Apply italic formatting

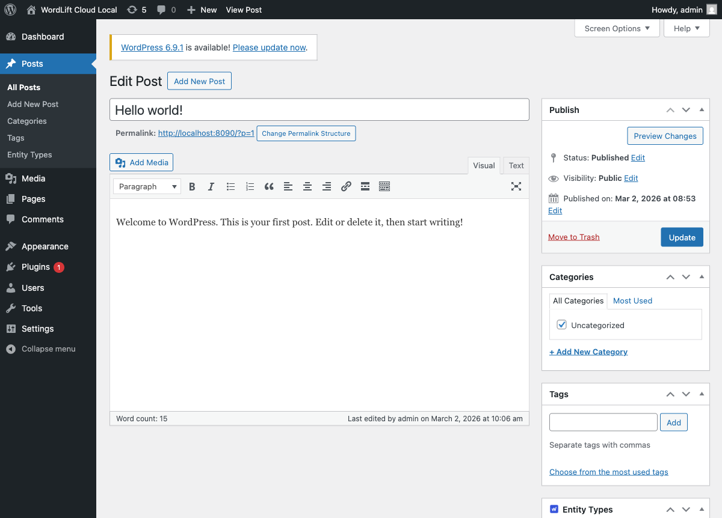(211, 186)
